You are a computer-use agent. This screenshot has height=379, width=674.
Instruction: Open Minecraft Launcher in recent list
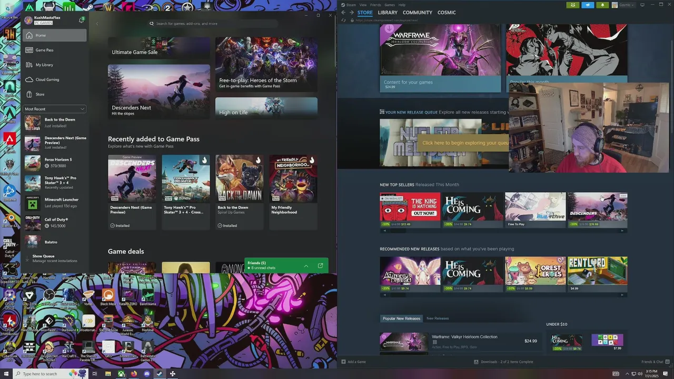tap(55, 202)
